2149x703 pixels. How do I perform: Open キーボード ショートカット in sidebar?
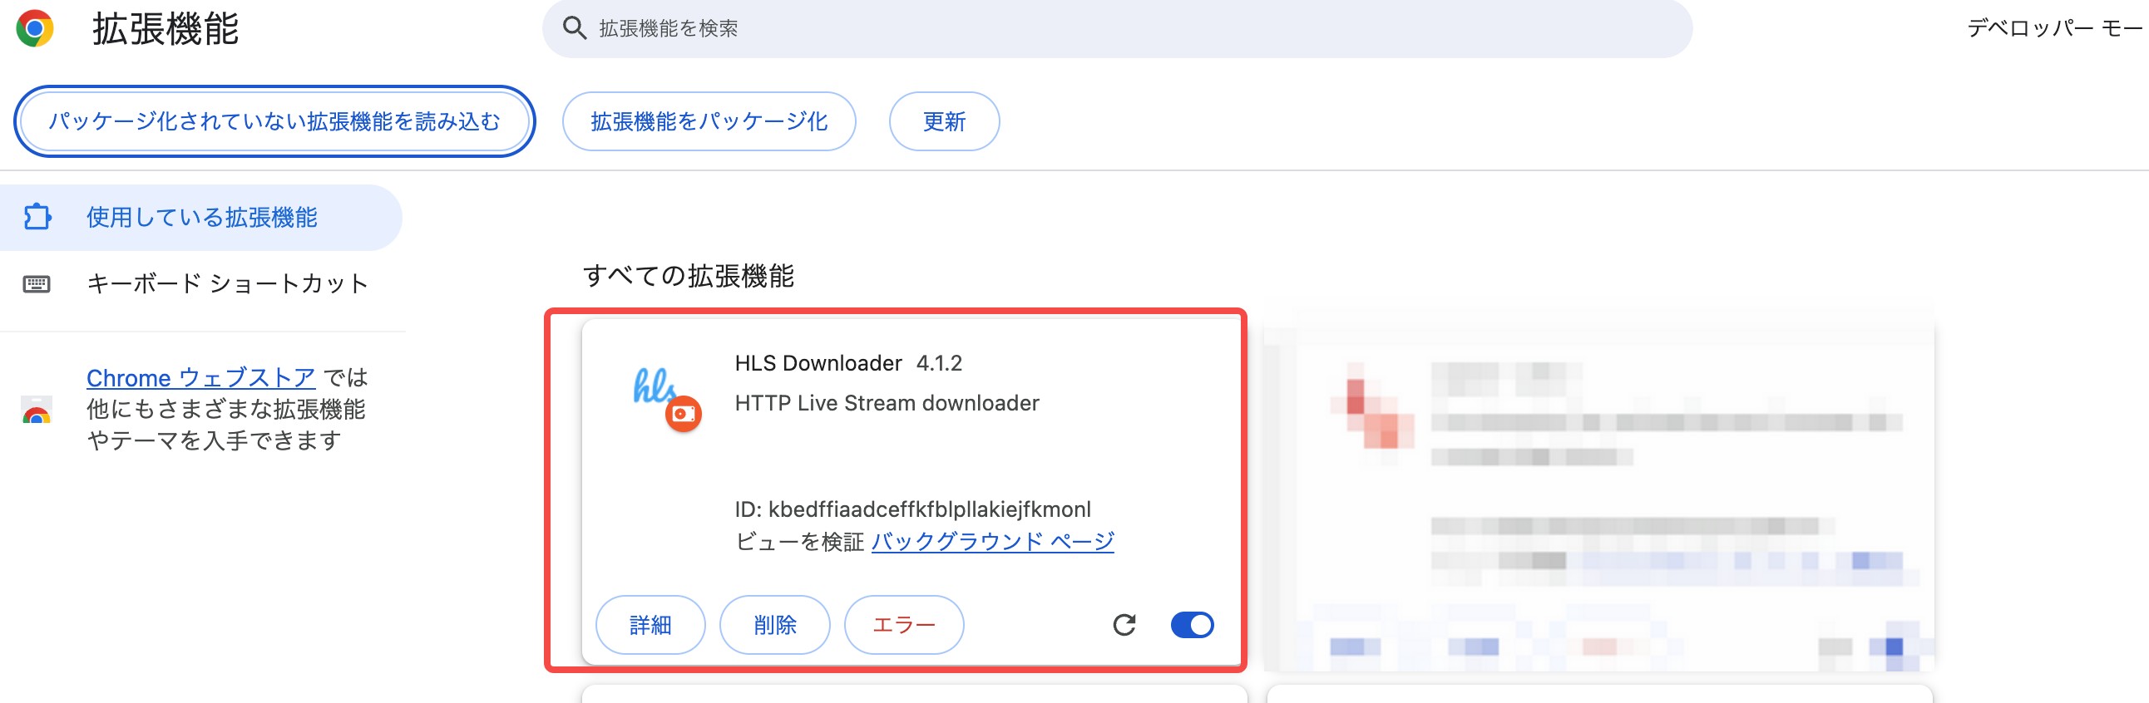[227, 284]
